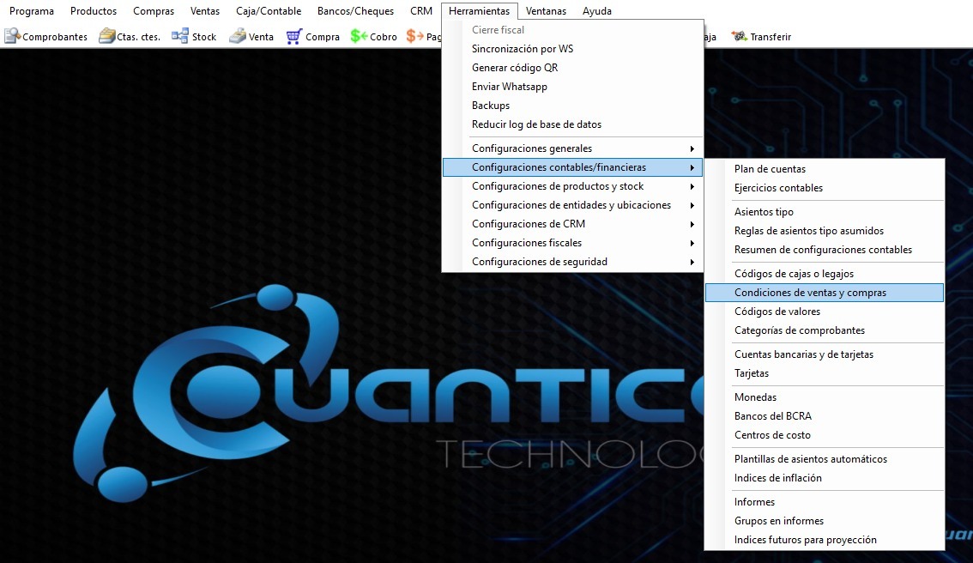973x563 pixels.
Task: Open Cuentas bancarias y de tarjetas
Action: [x=803, y=354]
